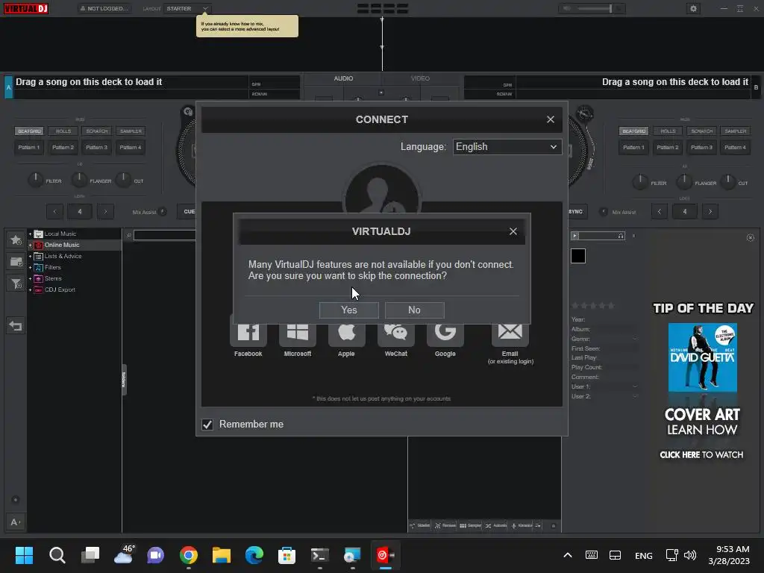Open the STARTER layout dropdown
The height and width of the screenshot is (573, 764).
point(187,8)
